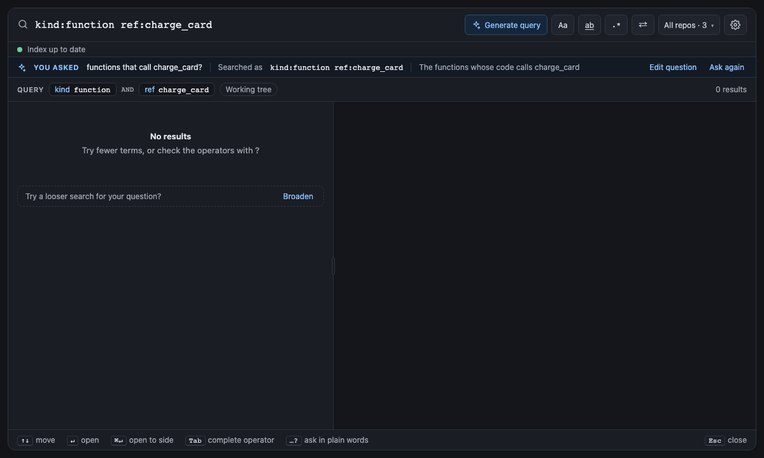Toggle regular expression mode (.*)
This screenshot has width=764, height=458.
(616, 25)
